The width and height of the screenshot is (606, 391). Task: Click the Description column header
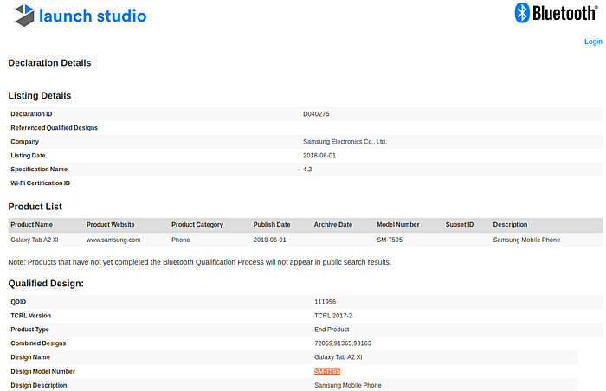[x=510, y=225]
